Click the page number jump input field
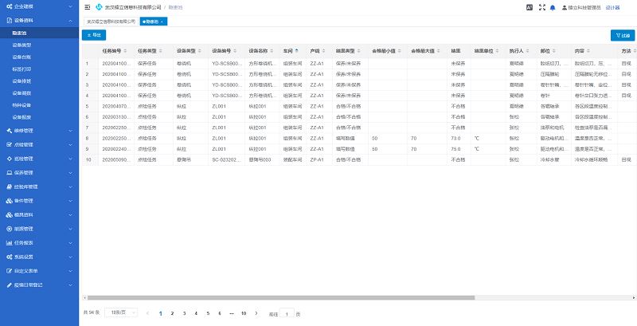The height and width of the screenshot is (326, 637). click(x=288, y=314)
